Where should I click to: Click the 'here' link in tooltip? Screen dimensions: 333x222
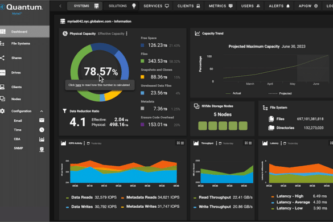(78, 85)
